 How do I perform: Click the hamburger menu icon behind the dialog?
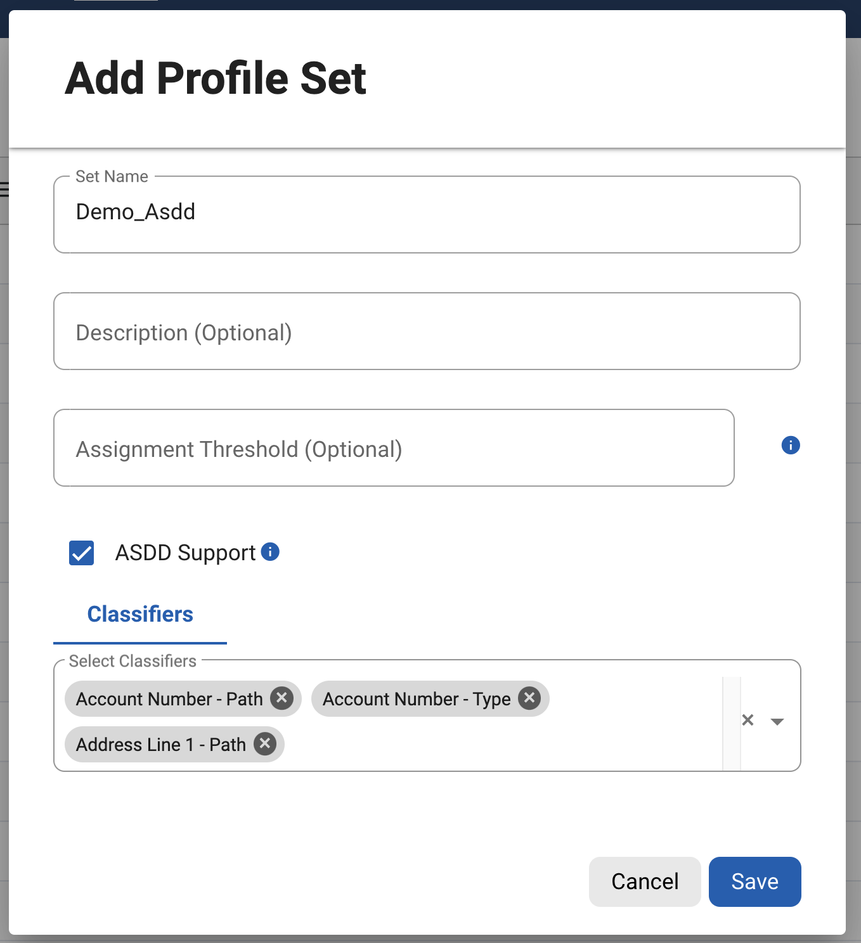point(4,189)
